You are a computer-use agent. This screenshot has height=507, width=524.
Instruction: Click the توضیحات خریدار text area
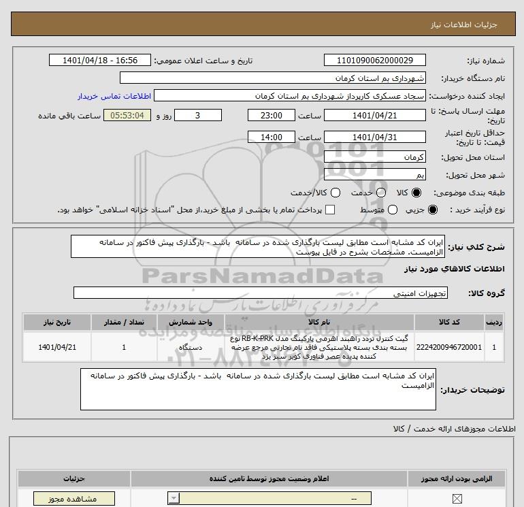258,389
